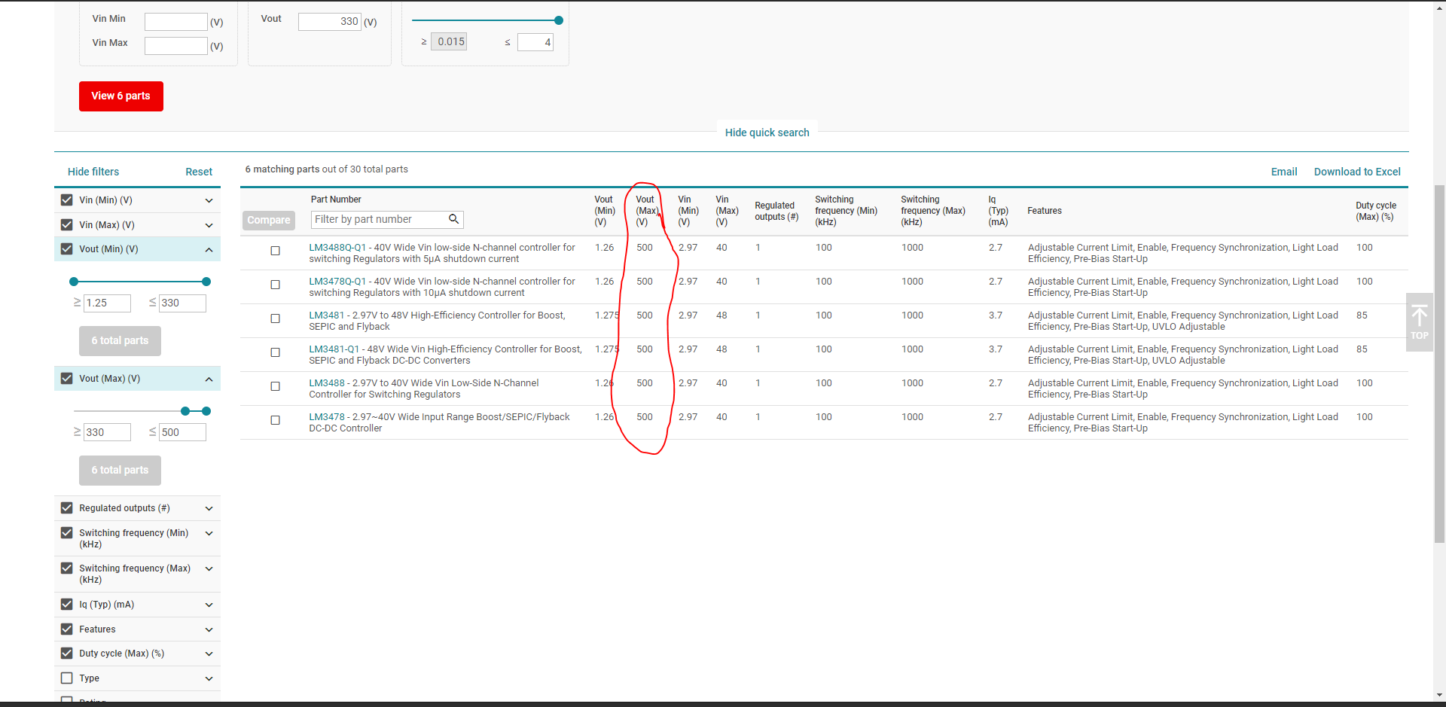This screenshot has height=707, width=1446.
Task: Click the part number search magnifier icon
Action: (x=454, y=219)
